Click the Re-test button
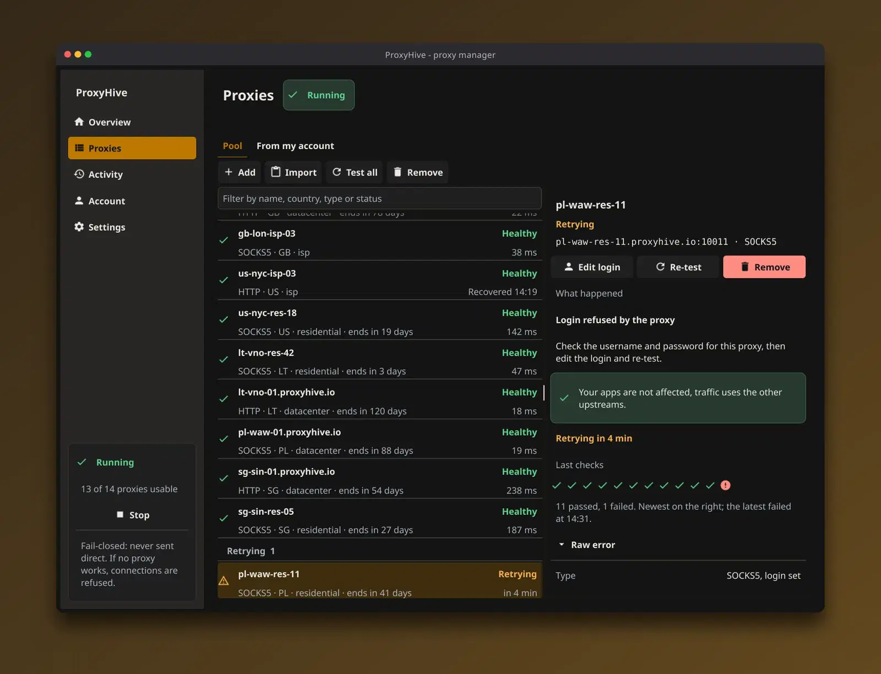This screenshot has height=674, width=881. coord(678,267)
